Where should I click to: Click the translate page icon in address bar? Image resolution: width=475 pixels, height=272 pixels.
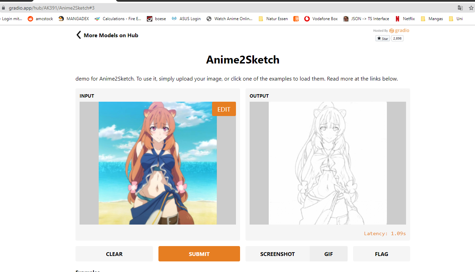pyautogui.click(x=460, y=8)
